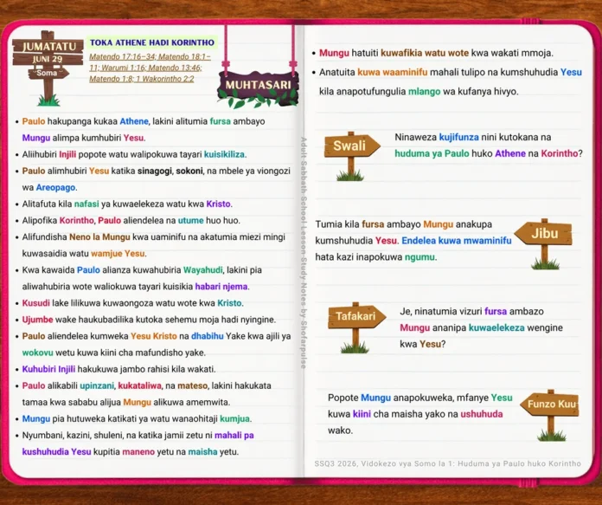Click 'Endelea kuwa mwaminifu' blue text

[x=457, y=241]
